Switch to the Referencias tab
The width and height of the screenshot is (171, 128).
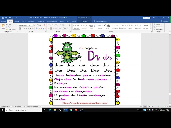coord(41,21)
